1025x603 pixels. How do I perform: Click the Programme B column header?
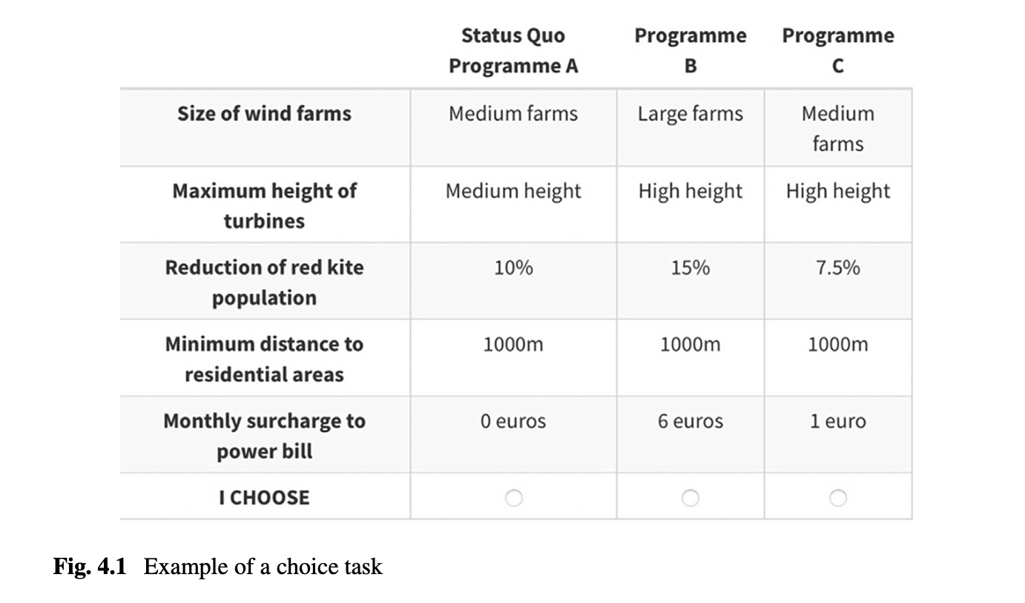point(690,50)
